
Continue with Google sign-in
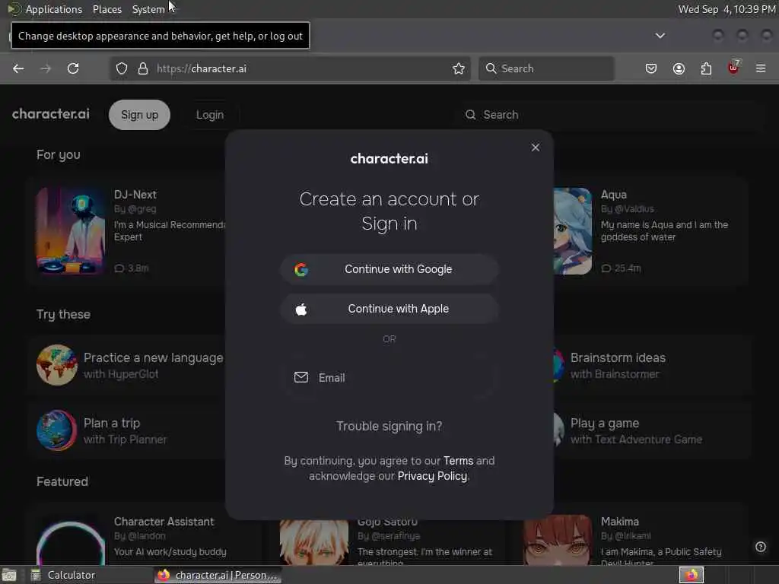click(389, 269)
